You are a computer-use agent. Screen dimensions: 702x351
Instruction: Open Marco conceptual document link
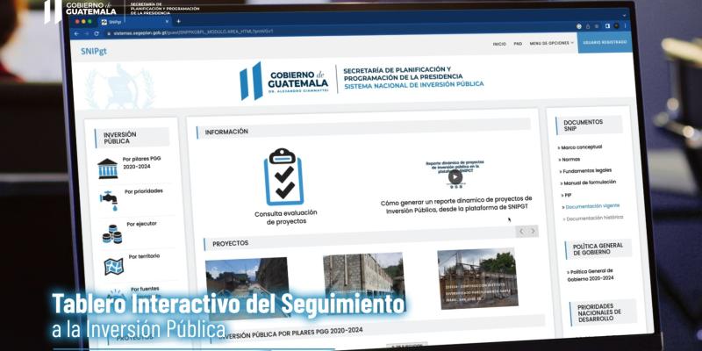581,147
